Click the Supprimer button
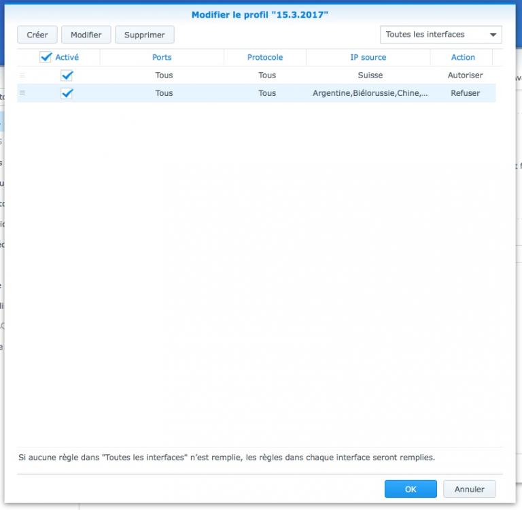Image resolution: width=522 pixels, height=510 pixels. [x=145, y=35]
